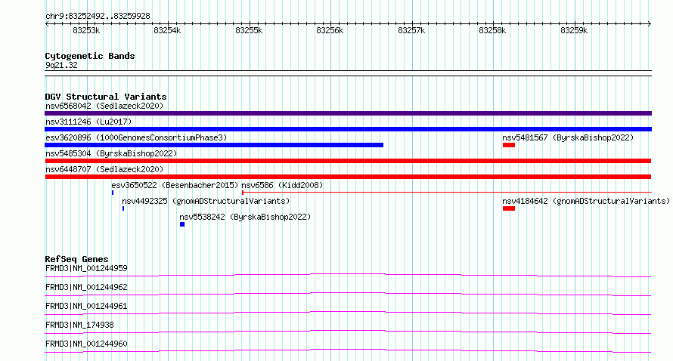The width and height of the screenshot is (673, 361).
Task: Click nsv5481567 (ByrskaBishop2022) label
Action: click(568, 137)
